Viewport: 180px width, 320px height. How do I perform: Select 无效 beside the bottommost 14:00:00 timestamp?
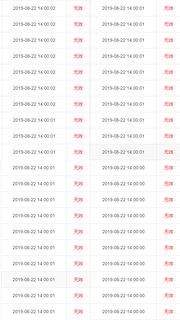[169, 312]
